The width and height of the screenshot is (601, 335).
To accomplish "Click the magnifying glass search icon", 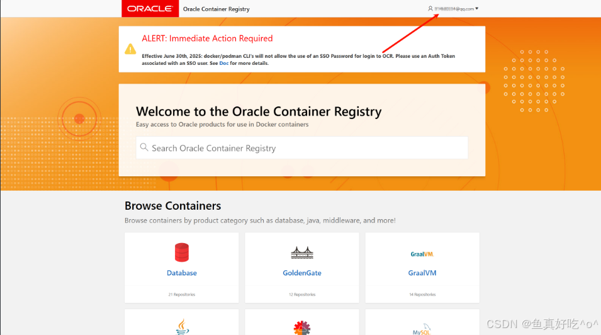I will click(143, 147).
